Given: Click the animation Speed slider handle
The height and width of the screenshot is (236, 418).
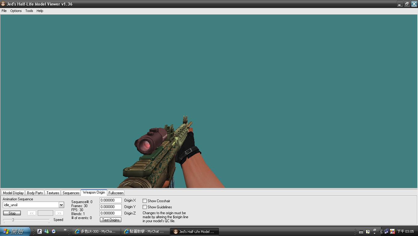Looking at the screenshot, I should [13, 220].
